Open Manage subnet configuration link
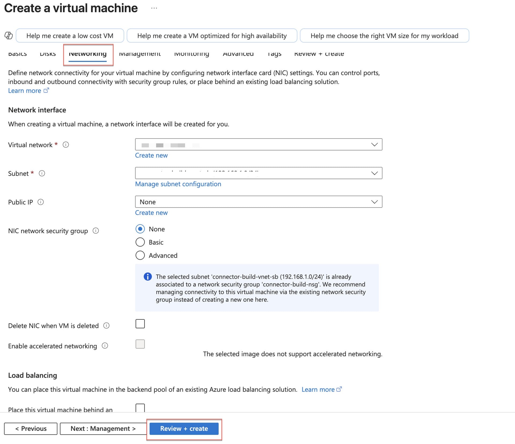 point(178,184)
